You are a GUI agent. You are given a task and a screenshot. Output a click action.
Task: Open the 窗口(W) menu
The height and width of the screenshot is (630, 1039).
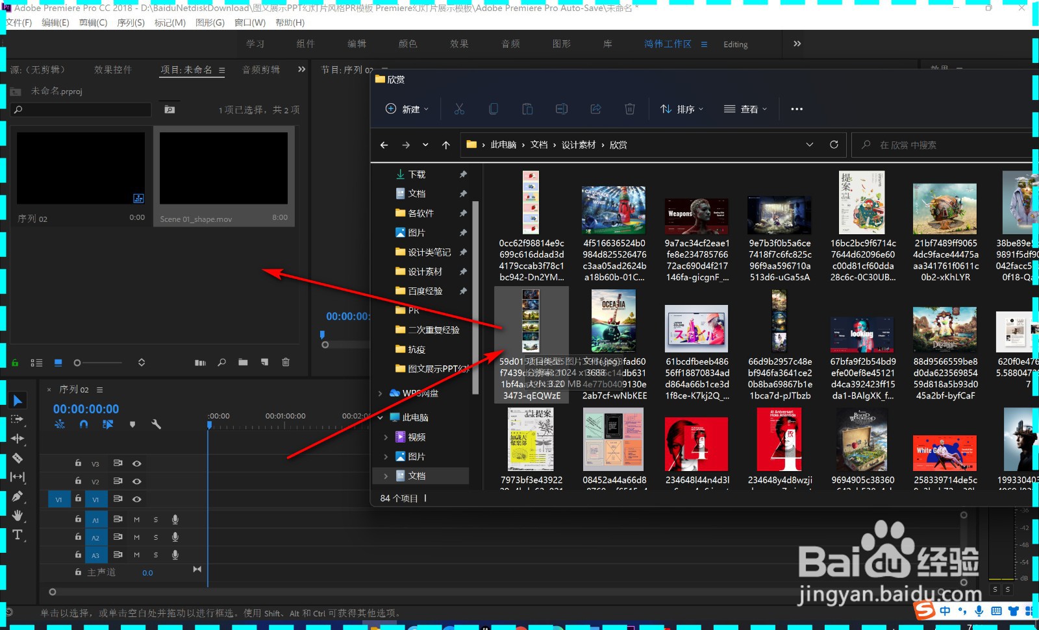[250, 23]
